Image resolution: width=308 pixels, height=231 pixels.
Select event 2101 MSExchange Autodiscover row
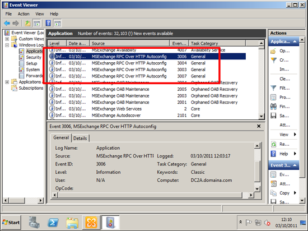147,115
